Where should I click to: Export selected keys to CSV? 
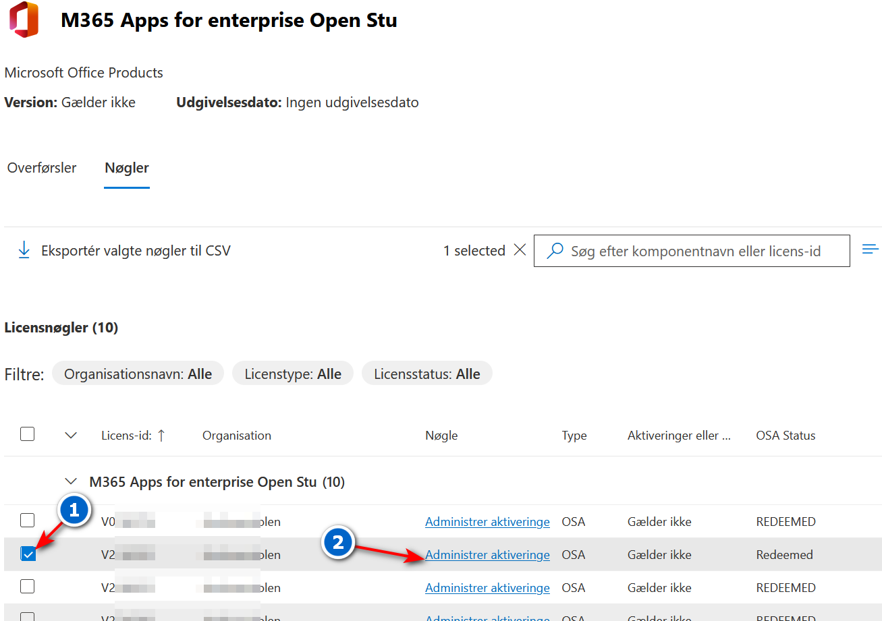(x=136, y=251)
